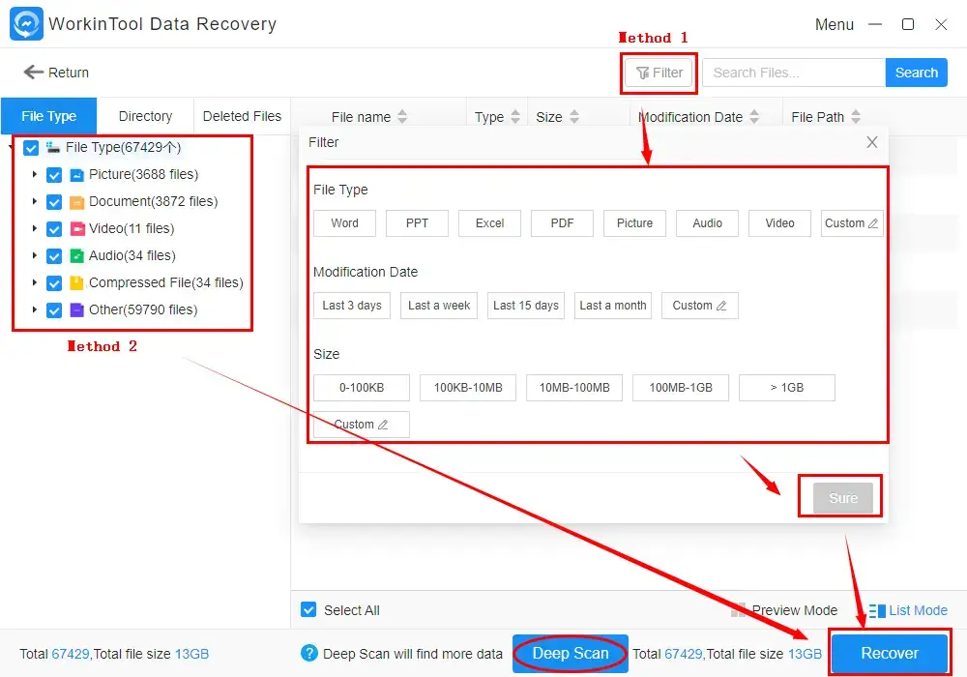
Task: Filter by Excel file type
Action: tap(489, 223)
